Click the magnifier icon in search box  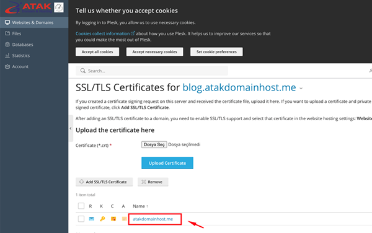[83, 71]
